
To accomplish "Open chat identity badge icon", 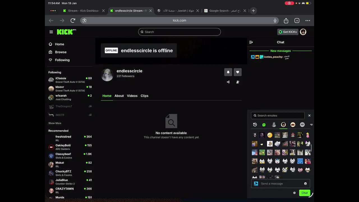I will pyautogui.click(x=256, y=183).
